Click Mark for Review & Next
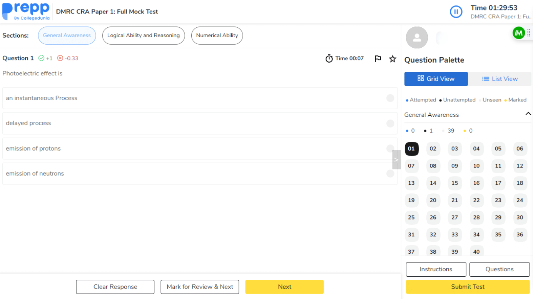The image size is (533, 299). click(200, 287)
